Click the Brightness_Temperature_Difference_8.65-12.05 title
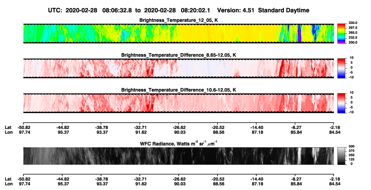The height and width of the screenshot is (190, 371). [x=179, y=55]
